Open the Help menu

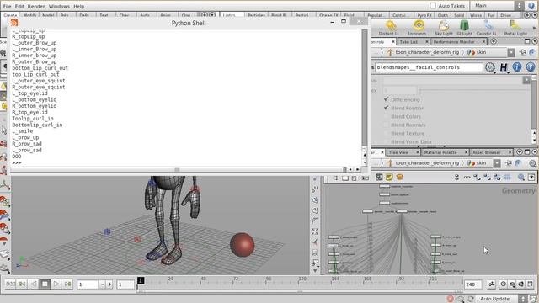click(78, 6)
